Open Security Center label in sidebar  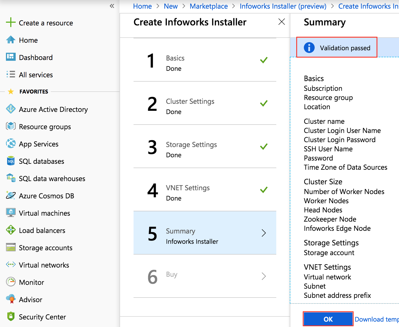[42, 317]
